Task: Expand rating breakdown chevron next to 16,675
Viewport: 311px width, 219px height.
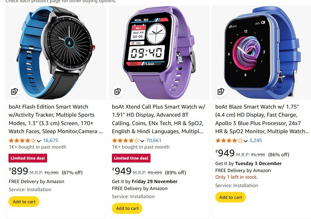Action: (39, 141)
